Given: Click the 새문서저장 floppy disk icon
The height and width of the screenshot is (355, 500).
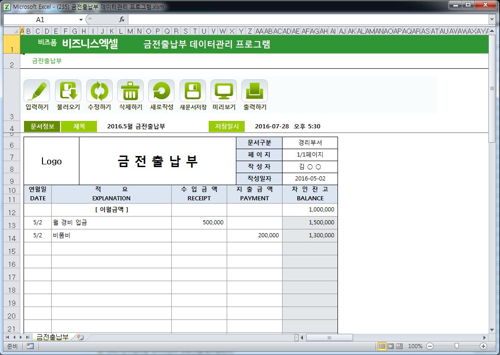Looking at the screenshot, I should tap(193, 91).
